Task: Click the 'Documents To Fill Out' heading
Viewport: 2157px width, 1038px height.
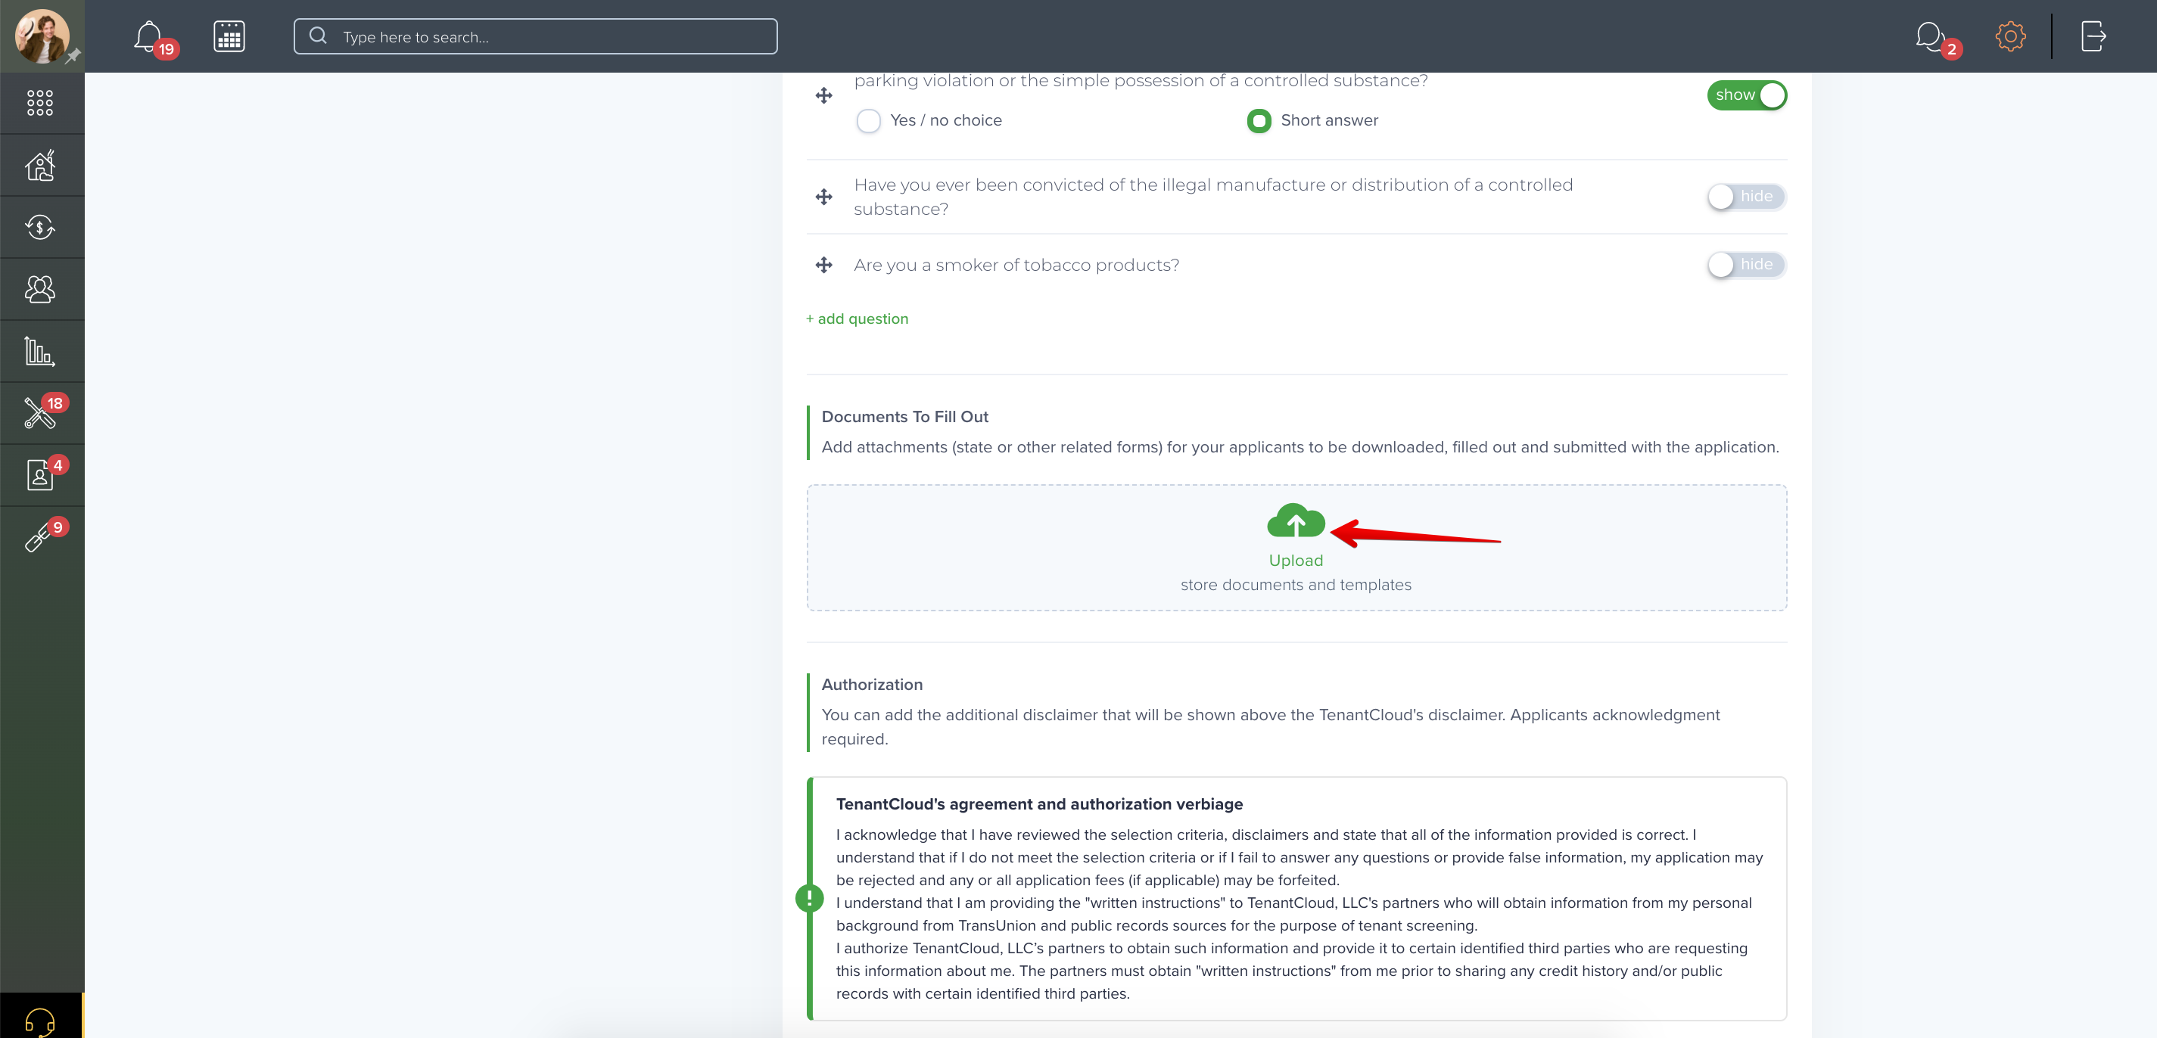Action: (x=904, y=417)
